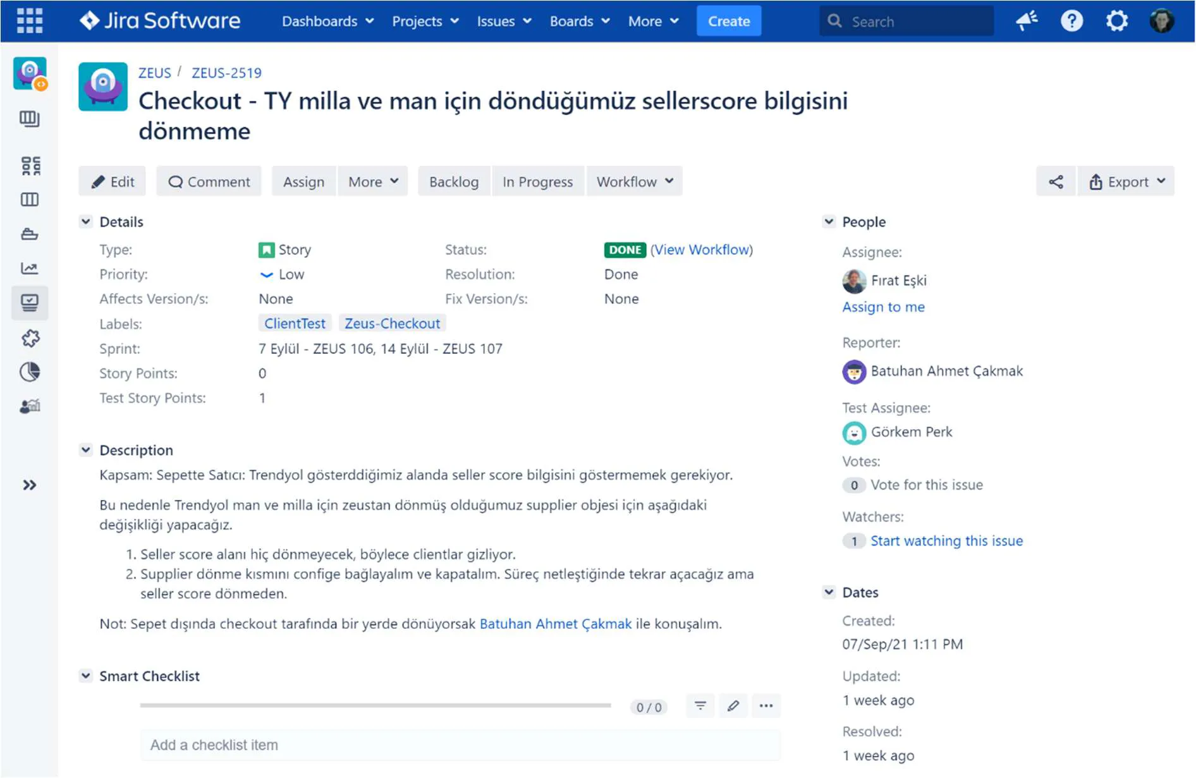
Task: Open the sidebar reports chart icon
Action: tap(30, 269)
